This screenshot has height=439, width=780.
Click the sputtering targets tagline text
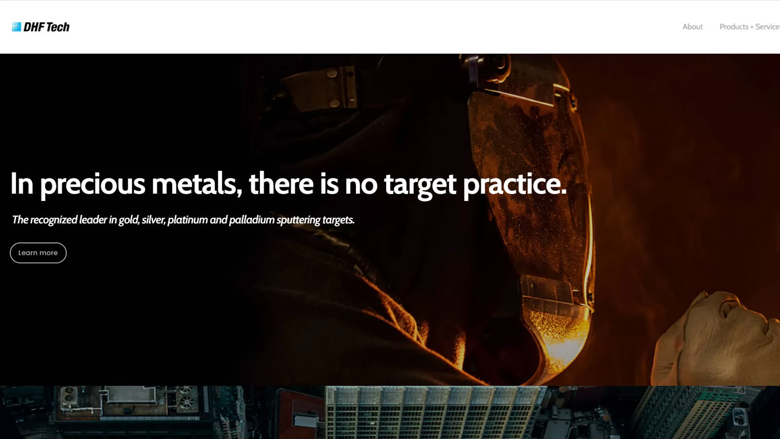[x=183, y=220]
